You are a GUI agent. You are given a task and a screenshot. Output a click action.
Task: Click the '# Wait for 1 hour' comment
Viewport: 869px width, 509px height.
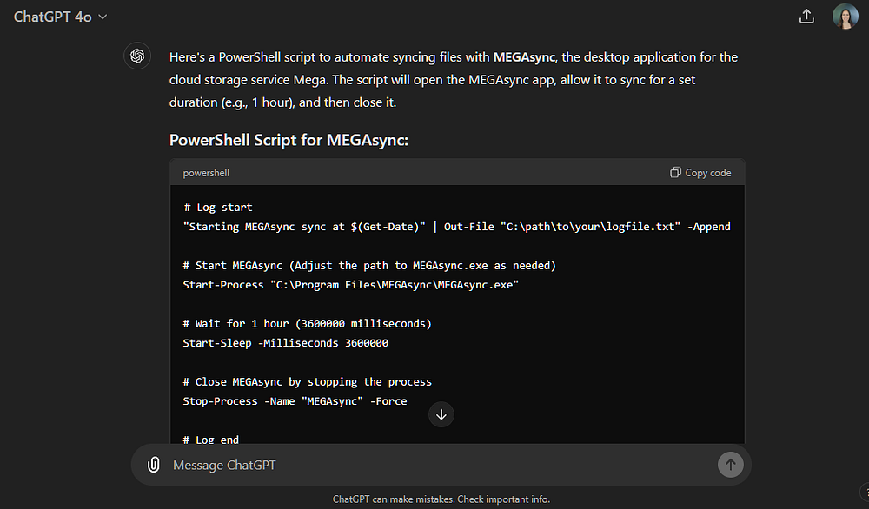(307, 323)
